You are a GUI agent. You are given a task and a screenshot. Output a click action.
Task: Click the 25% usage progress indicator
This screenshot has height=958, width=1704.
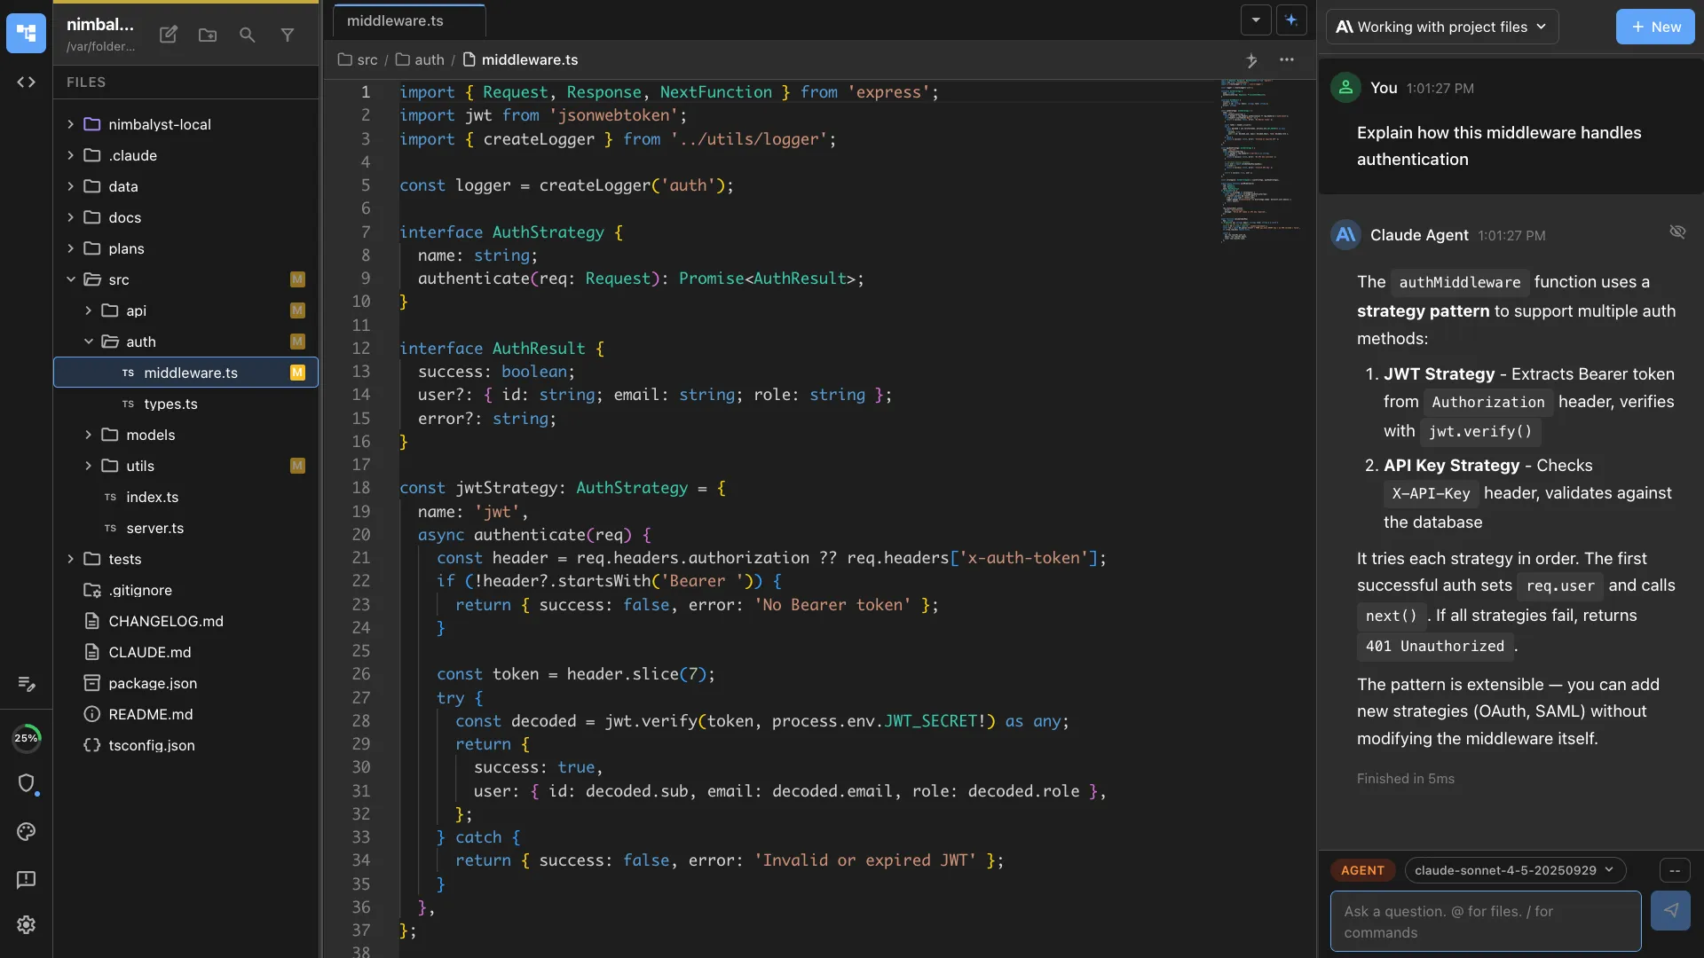pyautogui.click(x=26, y=738)
